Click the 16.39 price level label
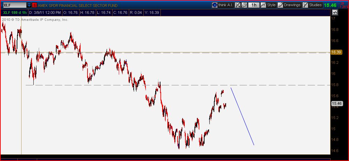 (x=336, y=52)
